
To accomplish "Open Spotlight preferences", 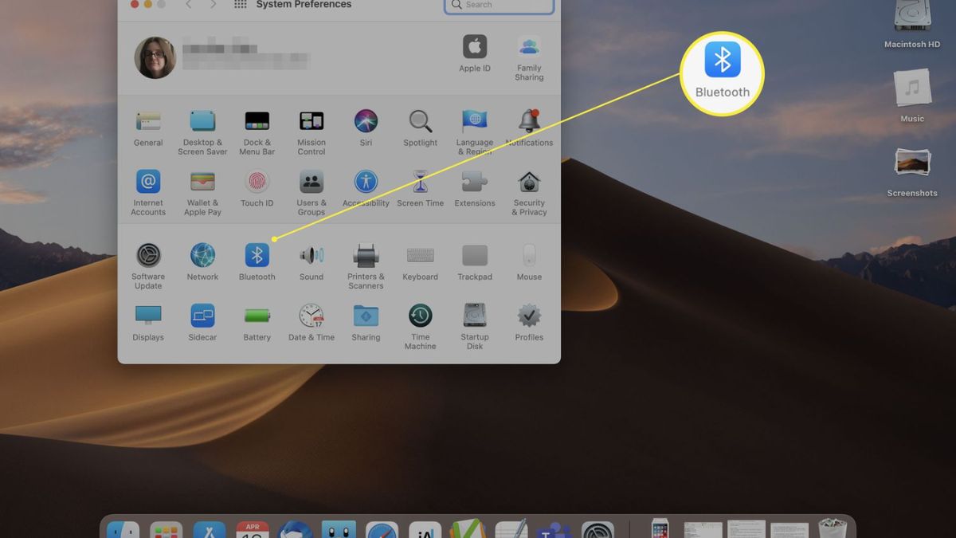I will click(x=421, y=121).
